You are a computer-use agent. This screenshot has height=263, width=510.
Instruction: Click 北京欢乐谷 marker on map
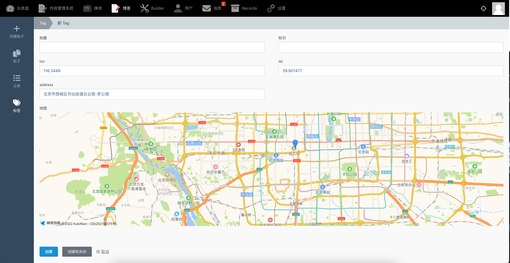(419, 185)
